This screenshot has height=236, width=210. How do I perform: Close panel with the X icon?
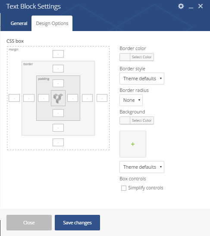pos(201,6)
